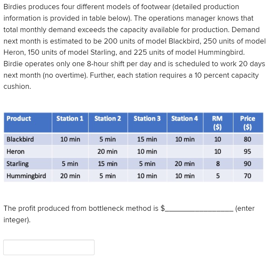Screen dimensions: 267x260
Task: Click the Blackbird row label
Action: tap(20, 139)
